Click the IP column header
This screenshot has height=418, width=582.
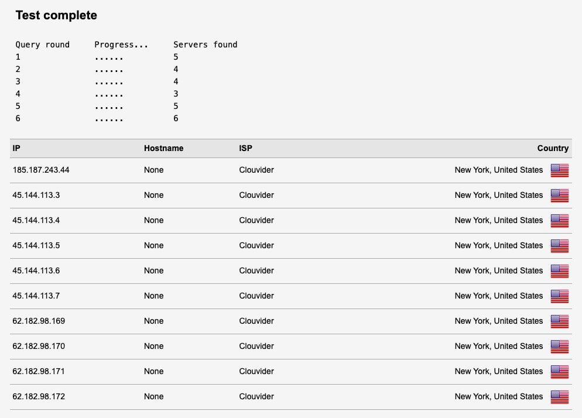16,148
